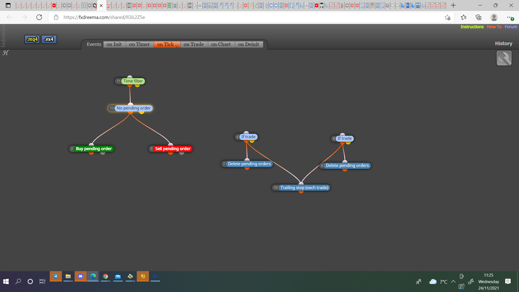Open Windows taskbar search
The height and width of the screenshot is (292, 519).
tap(18, 281)
